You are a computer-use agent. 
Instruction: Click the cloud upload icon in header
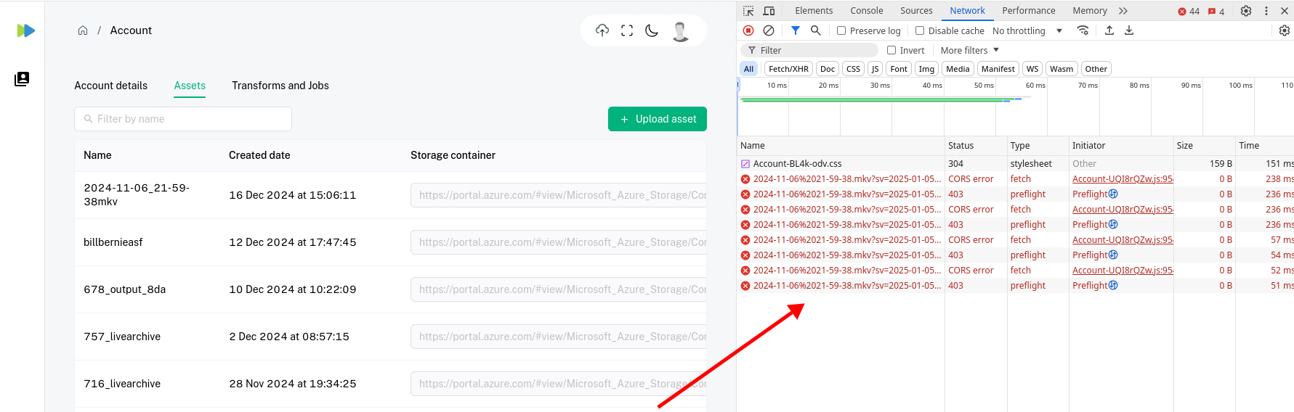pyautogui.click(x=602, y=30)
